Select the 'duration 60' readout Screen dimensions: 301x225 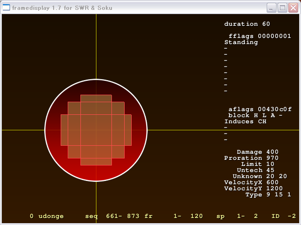coord(247,24)
